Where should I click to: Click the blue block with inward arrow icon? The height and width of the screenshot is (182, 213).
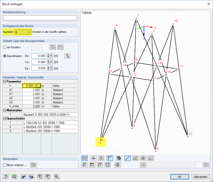(31, 177)
